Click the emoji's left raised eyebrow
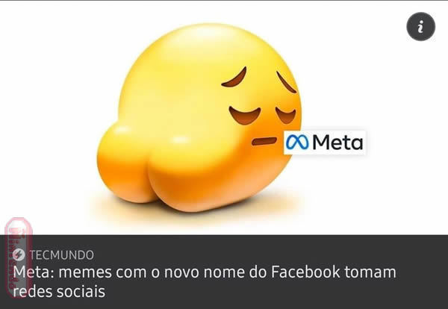This screenshot has height=309, width=448. coord(234,78)
